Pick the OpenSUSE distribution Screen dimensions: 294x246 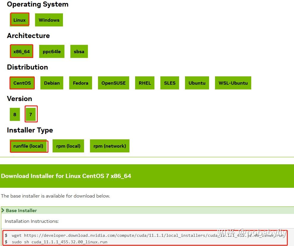tap(113, 83)
